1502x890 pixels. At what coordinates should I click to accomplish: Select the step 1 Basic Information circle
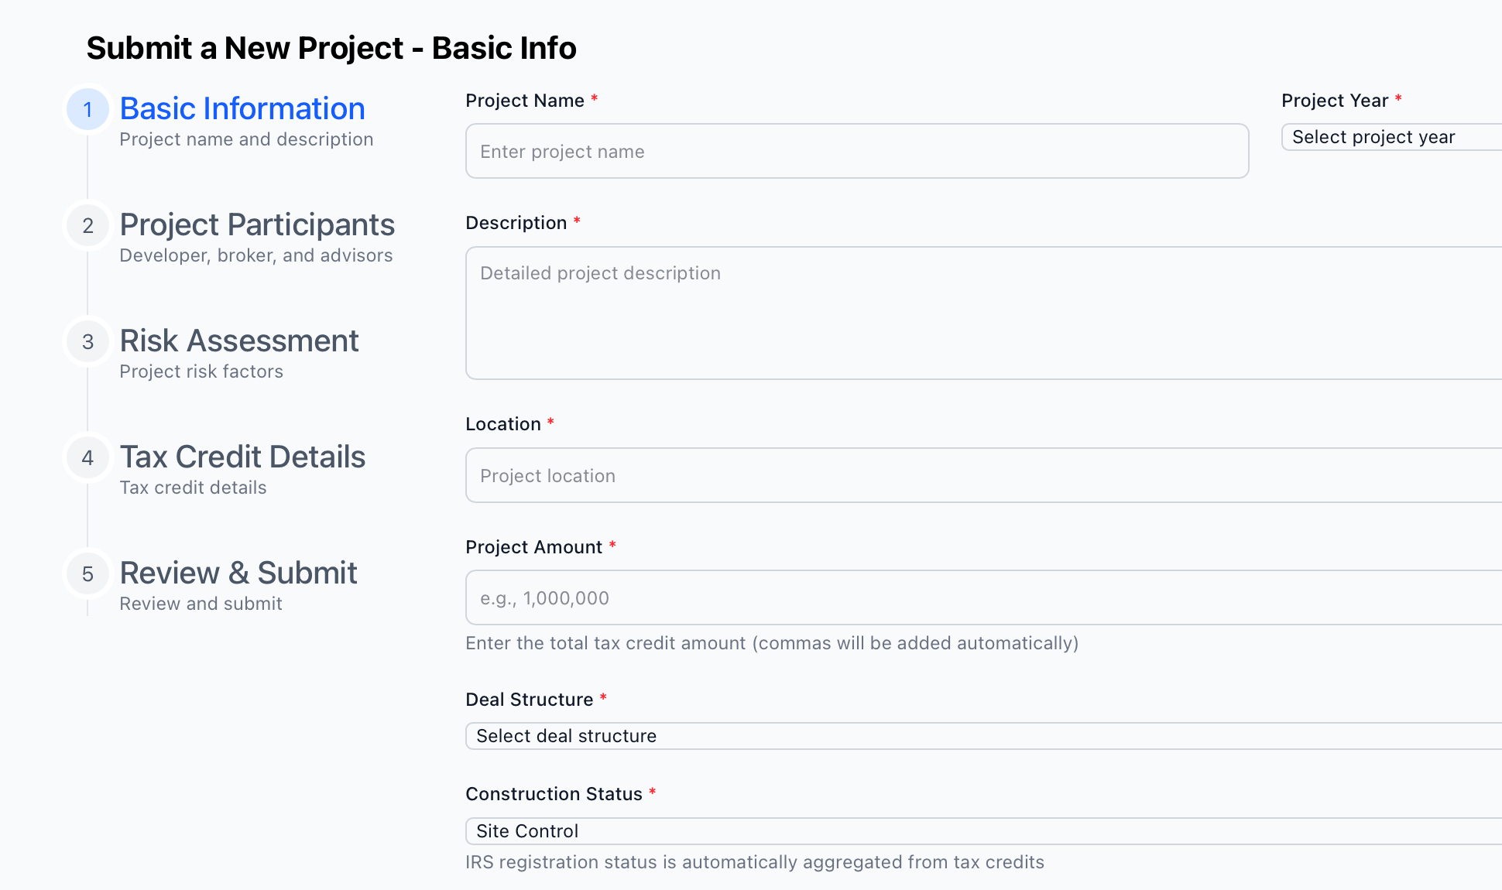[87, 108]
